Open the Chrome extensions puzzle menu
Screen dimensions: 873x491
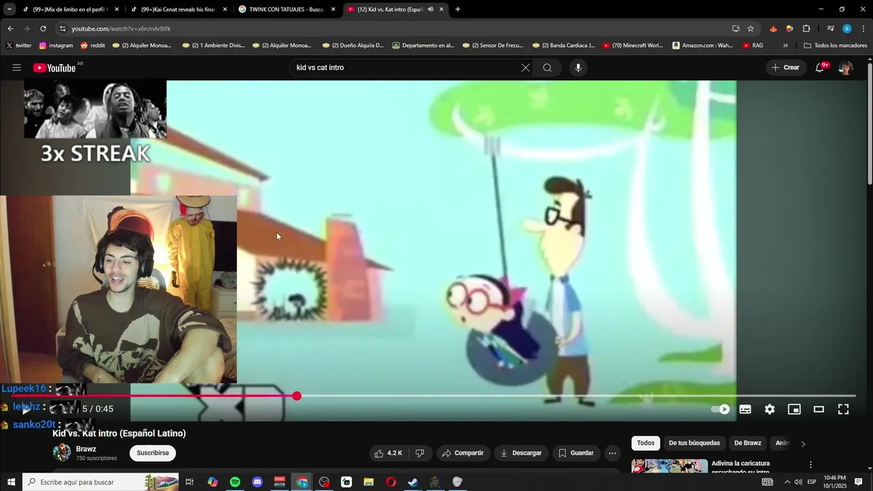click(806, 29)
